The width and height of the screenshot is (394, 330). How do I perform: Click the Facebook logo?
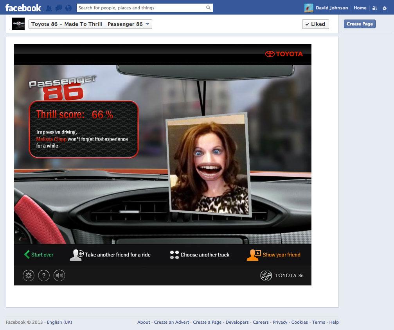tap(23, 8)
